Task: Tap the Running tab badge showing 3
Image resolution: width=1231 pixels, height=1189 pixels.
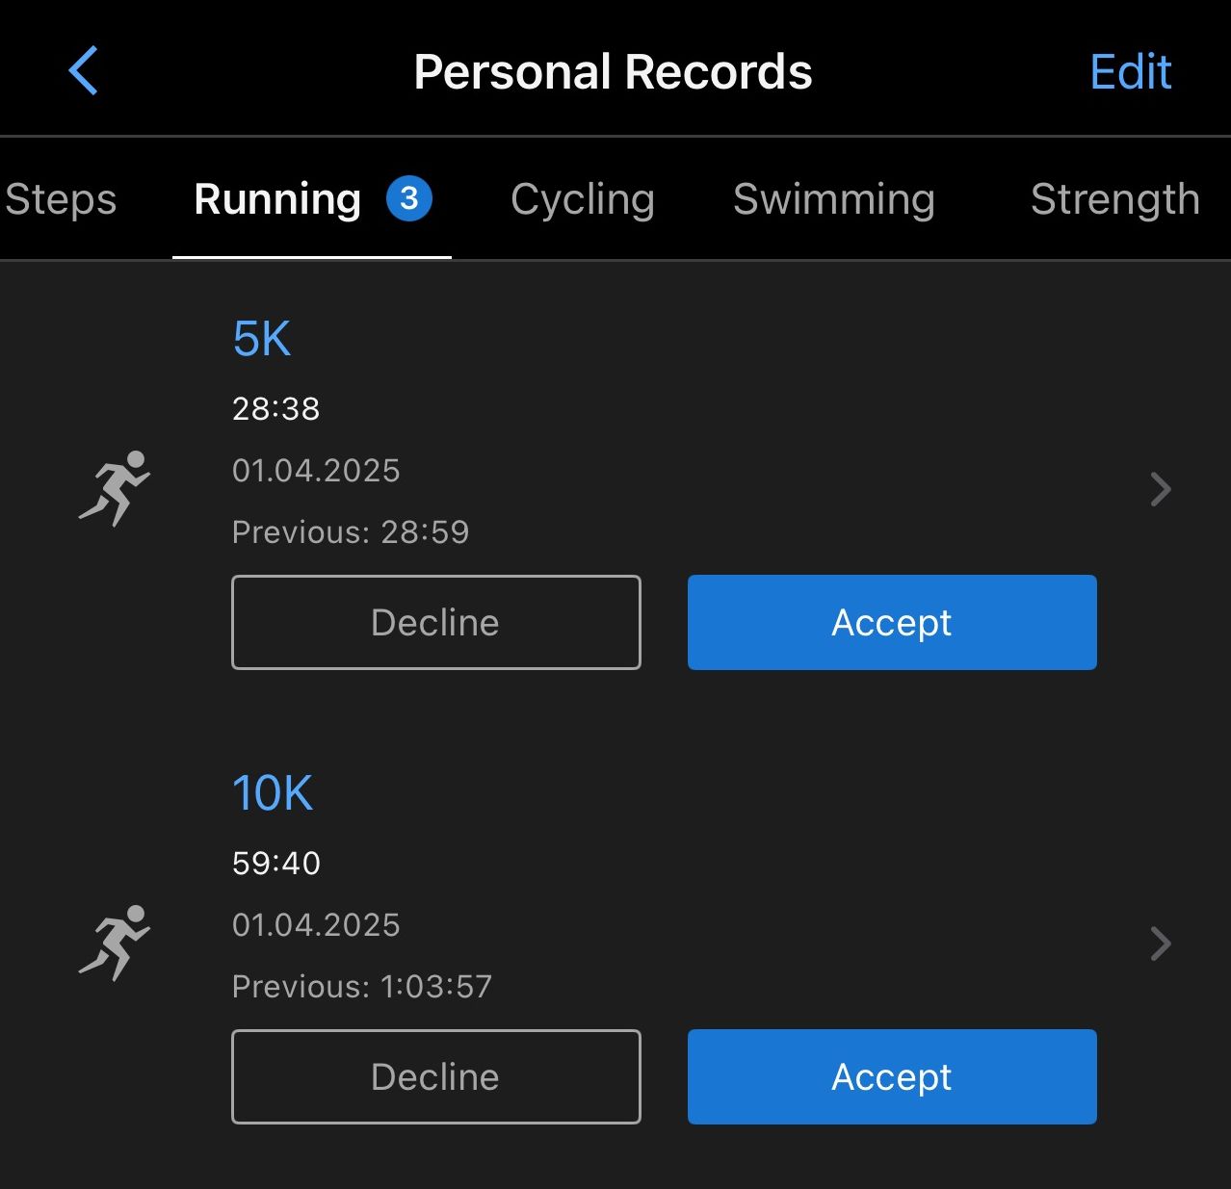Action: [409, 199]
